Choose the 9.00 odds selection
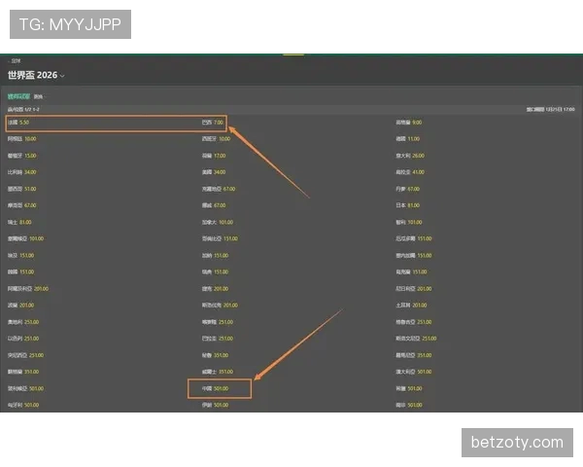The height and width of the screenshot is (467, 583). click(x=409, y=123)
